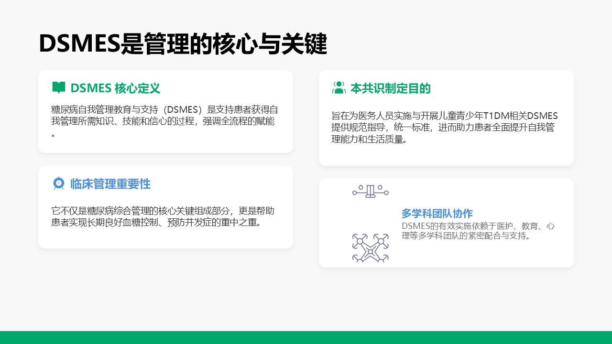Click the line 理等多学科团队的紧密配合与支持

coord(466,236)
